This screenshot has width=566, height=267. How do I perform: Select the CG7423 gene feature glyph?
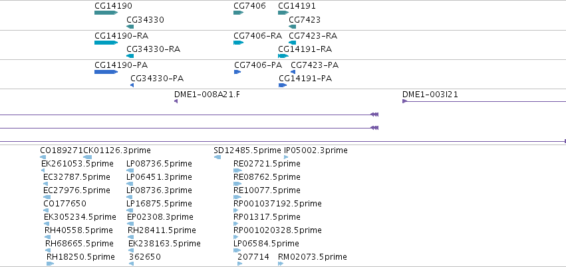[293, 27]
